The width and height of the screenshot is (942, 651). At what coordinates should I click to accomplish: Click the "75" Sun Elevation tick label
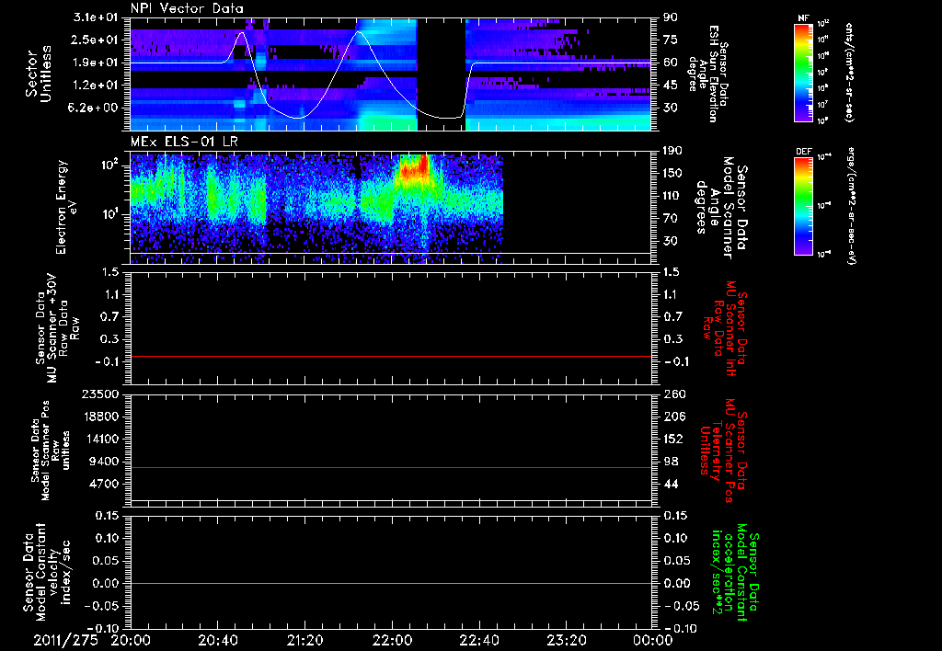coord(671,40)
